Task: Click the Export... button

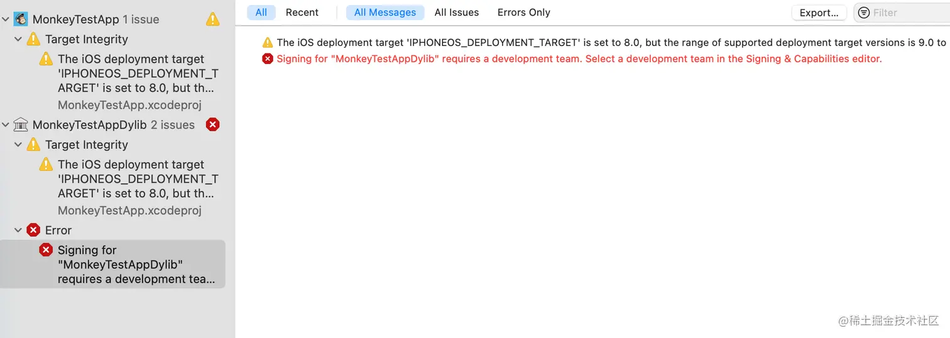Action: point(819,13)
